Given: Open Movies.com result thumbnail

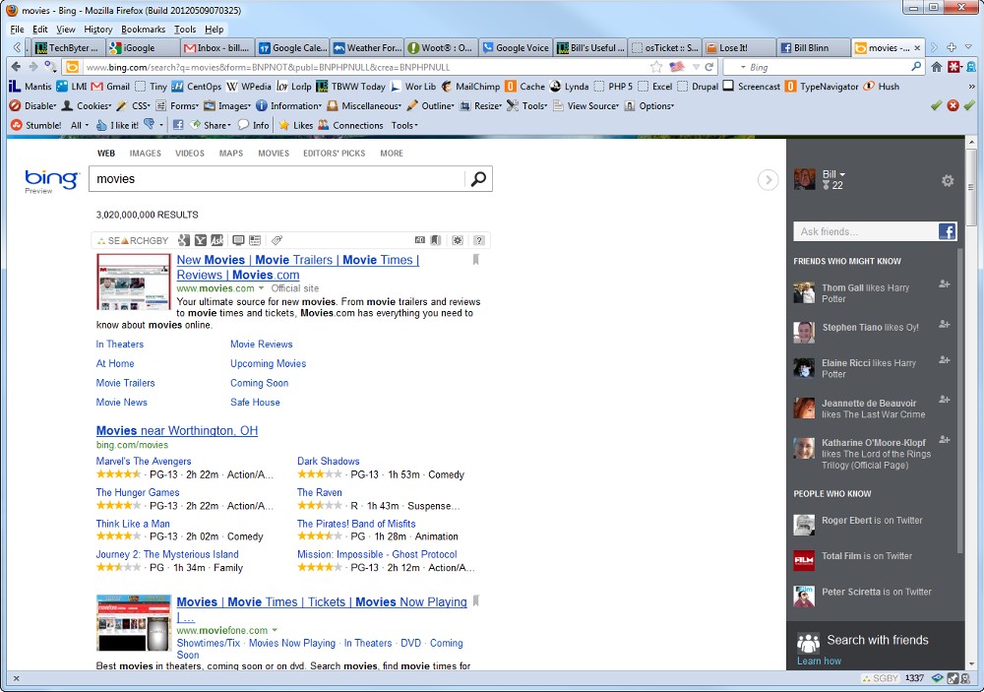Looking at the screenshot, I should tap(134, 282).
